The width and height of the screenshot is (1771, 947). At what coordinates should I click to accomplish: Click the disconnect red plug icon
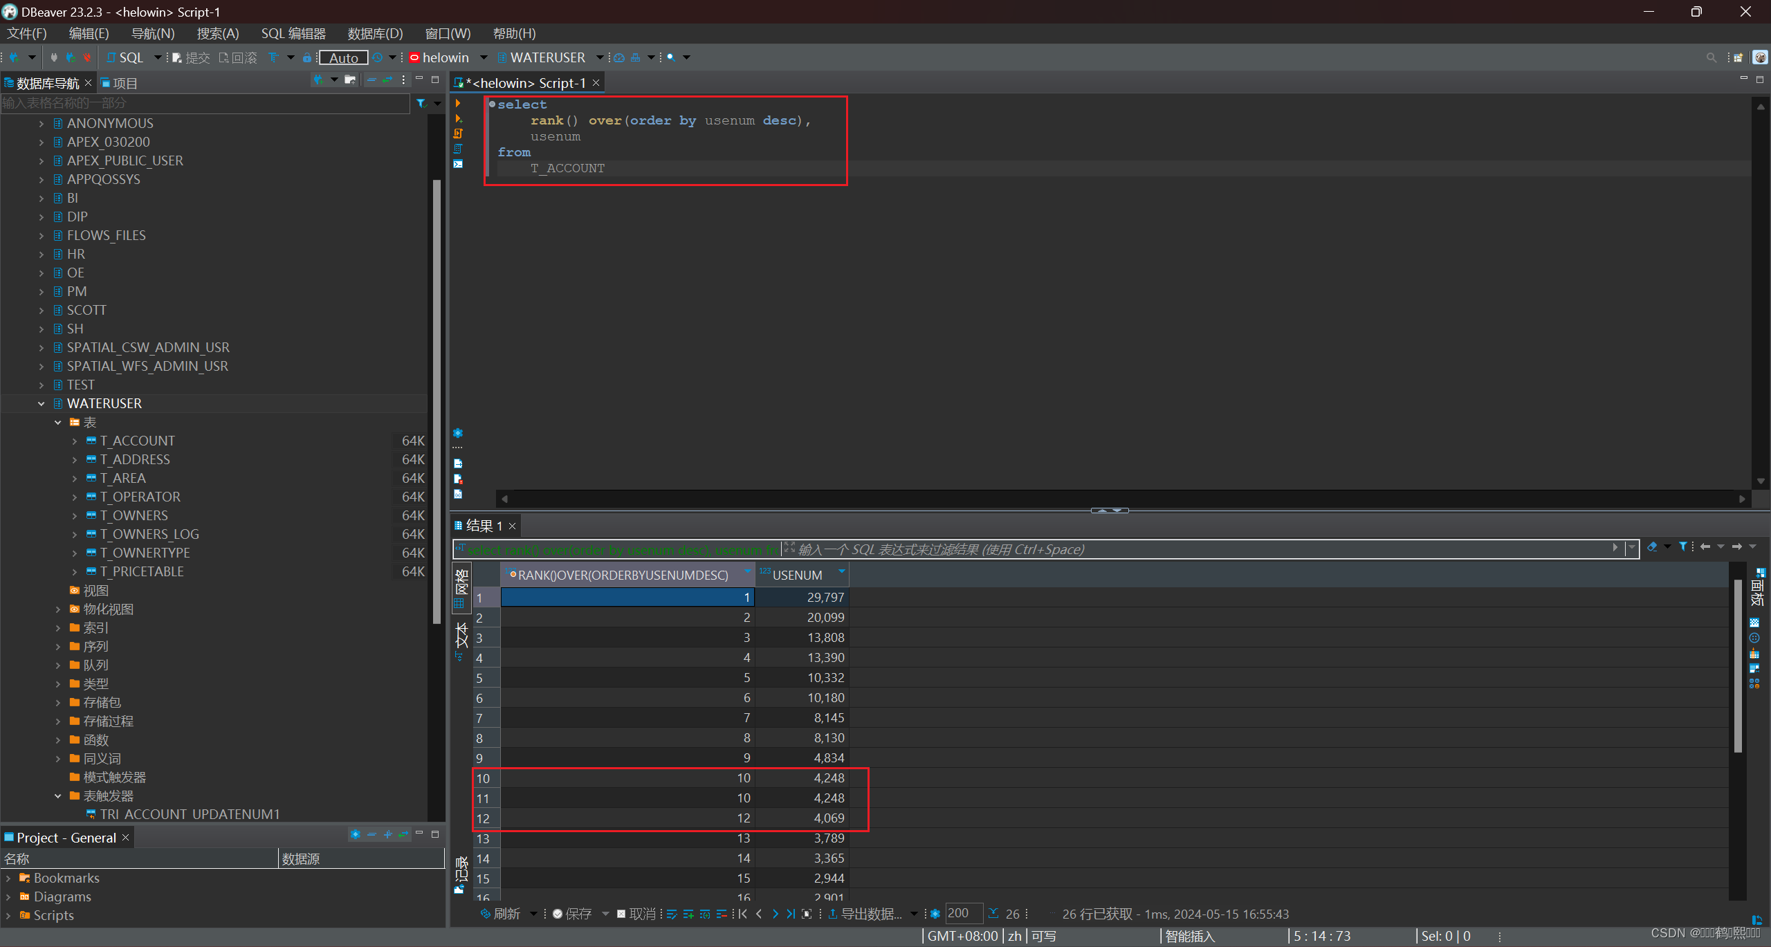[87, 58]
